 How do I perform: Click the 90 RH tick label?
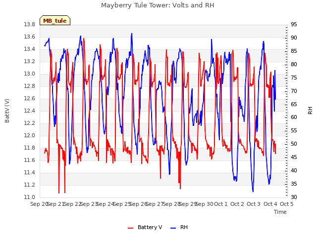pos(294,38)
